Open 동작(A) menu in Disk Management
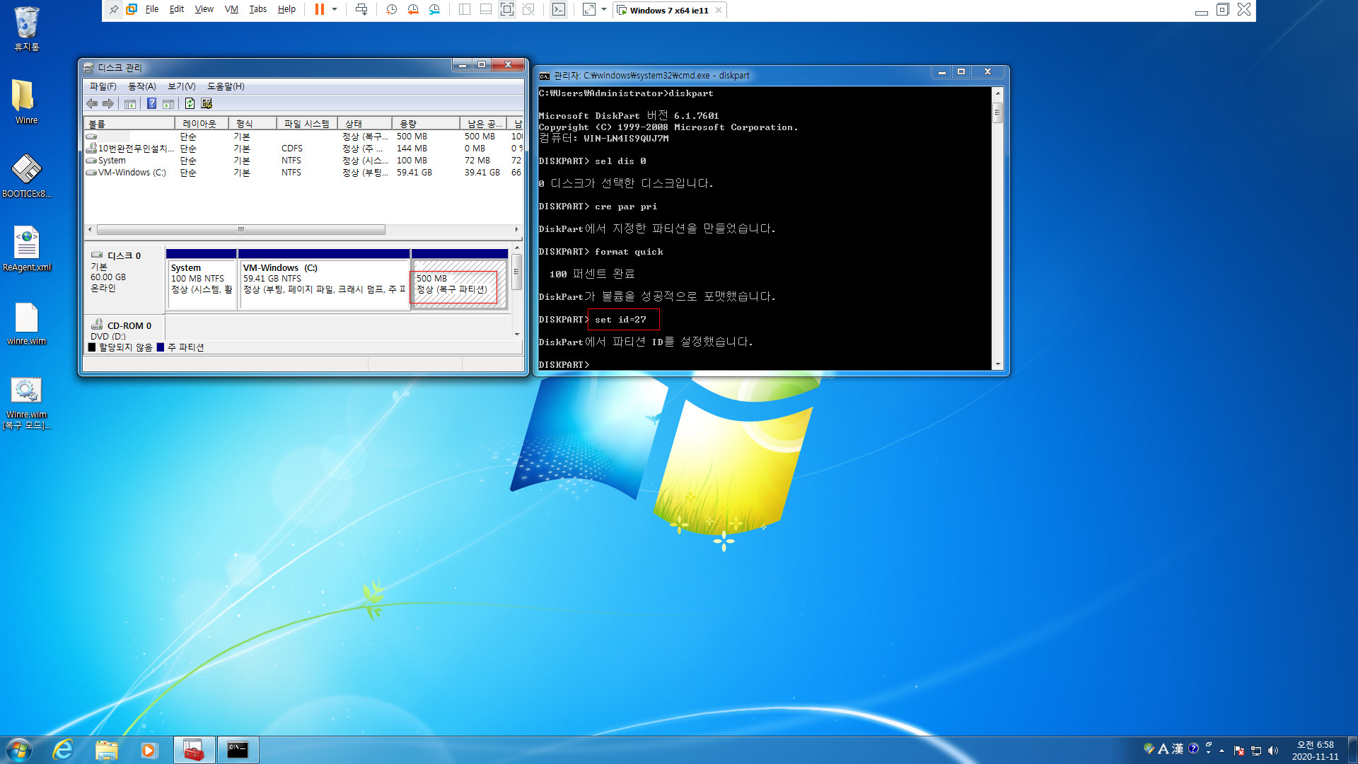This screenshot has height=764, width=1358. 142,86
